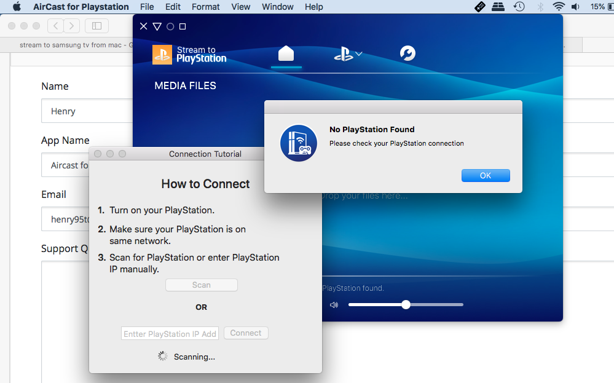Image resolution: width=614 pixels, height=383 pixels.
Task: Open the View menu
Action: click(240, 7)
